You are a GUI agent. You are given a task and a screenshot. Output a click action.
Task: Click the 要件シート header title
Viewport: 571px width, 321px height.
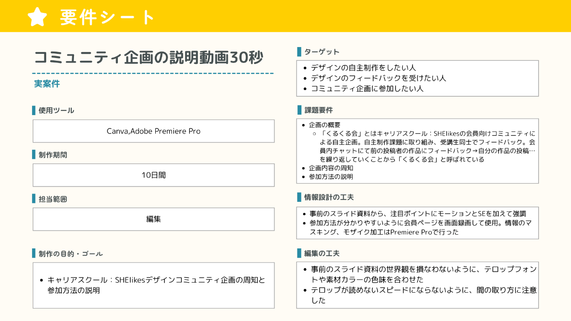pyautogui.click(x=108, y=17)
